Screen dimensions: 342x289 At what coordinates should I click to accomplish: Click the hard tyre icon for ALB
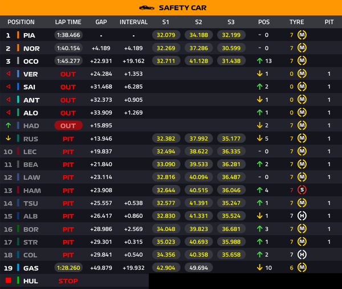pyautogui.click(x=302, y=216)
